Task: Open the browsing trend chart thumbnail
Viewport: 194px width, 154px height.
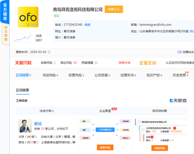Action: pyautogui.click(x=23, y=38)
